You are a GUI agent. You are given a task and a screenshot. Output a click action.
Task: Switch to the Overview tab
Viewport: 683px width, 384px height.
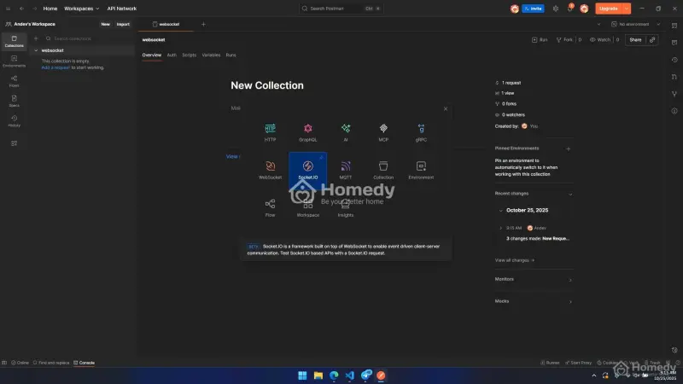[152, 55]
